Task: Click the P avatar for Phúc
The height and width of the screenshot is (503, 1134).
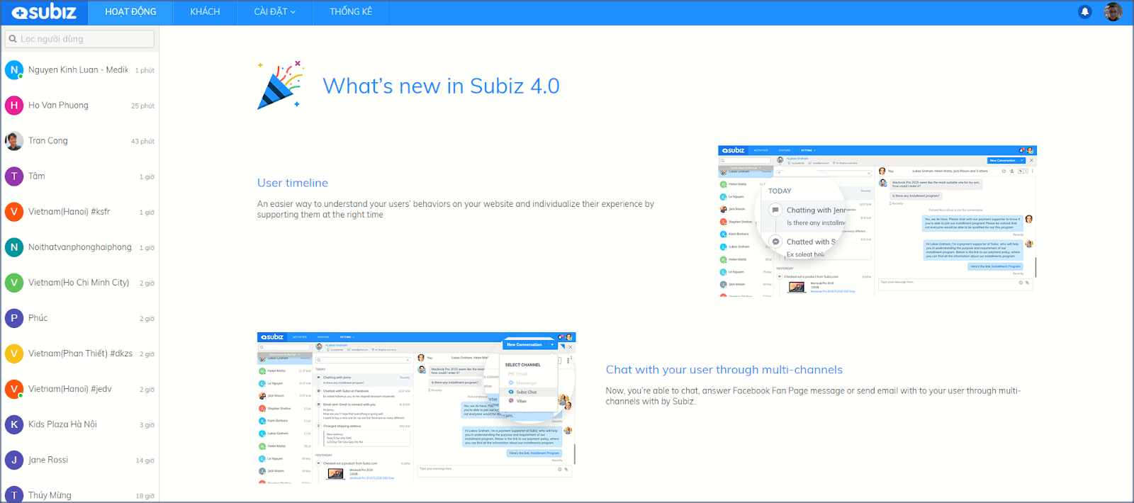Action: [14, 318]
